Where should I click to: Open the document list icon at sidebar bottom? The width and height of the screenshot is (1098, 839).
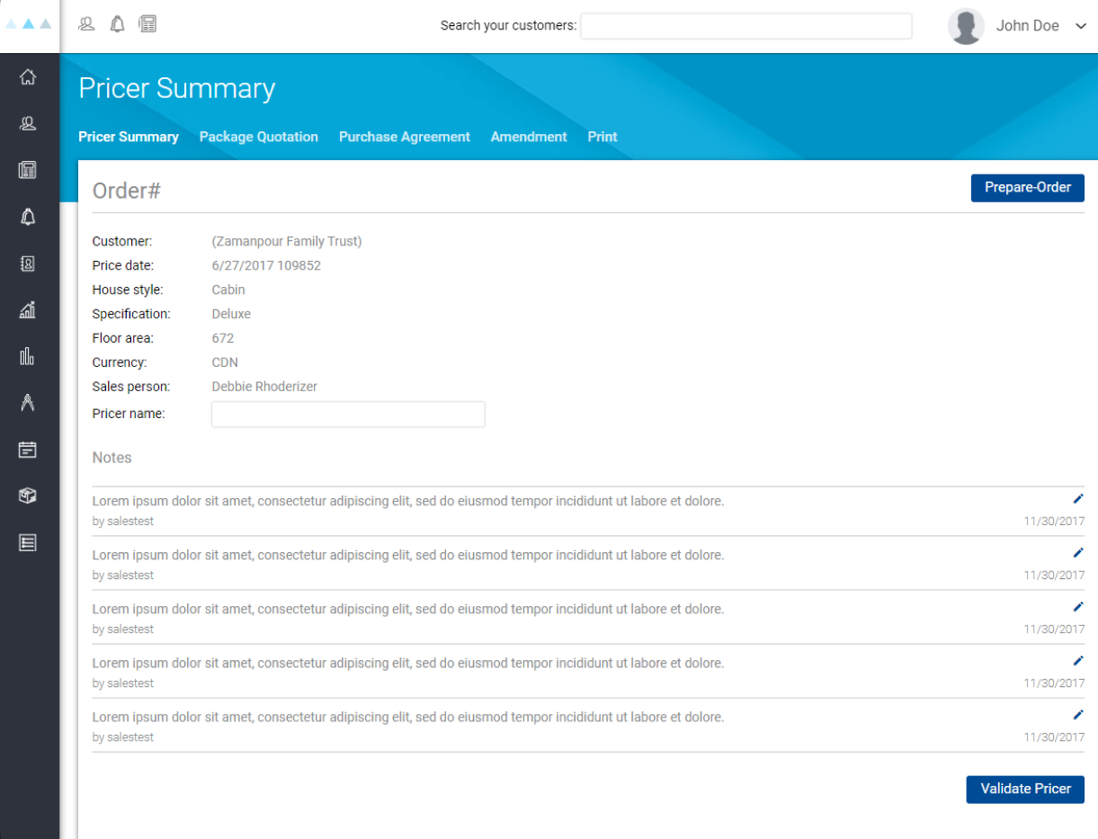click(28, 542)
